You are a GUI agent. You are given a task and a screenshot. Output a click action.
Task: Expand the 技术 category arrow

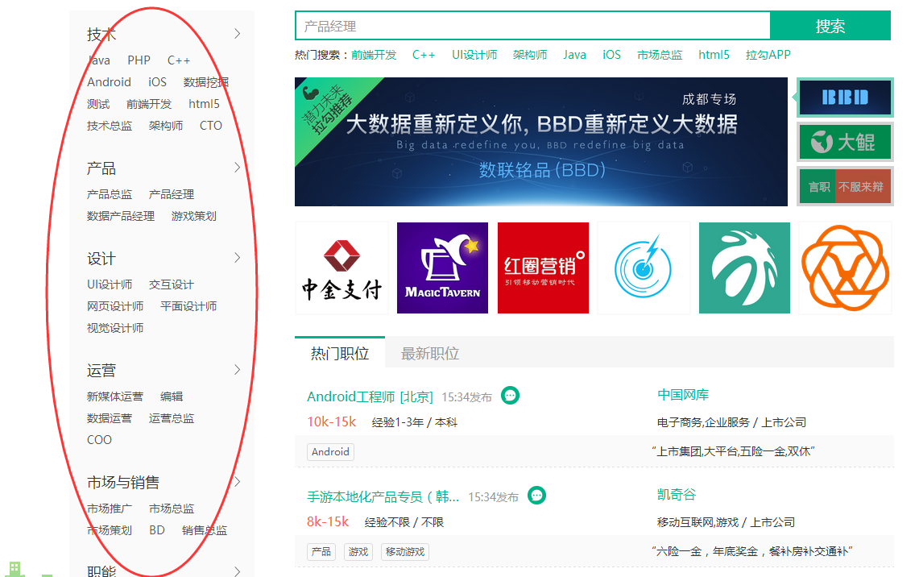(x=238, y=34)
